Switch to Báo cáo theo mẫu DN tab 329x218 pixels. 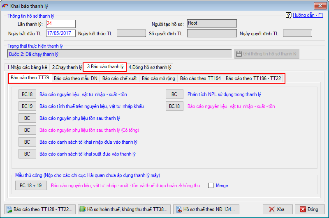76,78
